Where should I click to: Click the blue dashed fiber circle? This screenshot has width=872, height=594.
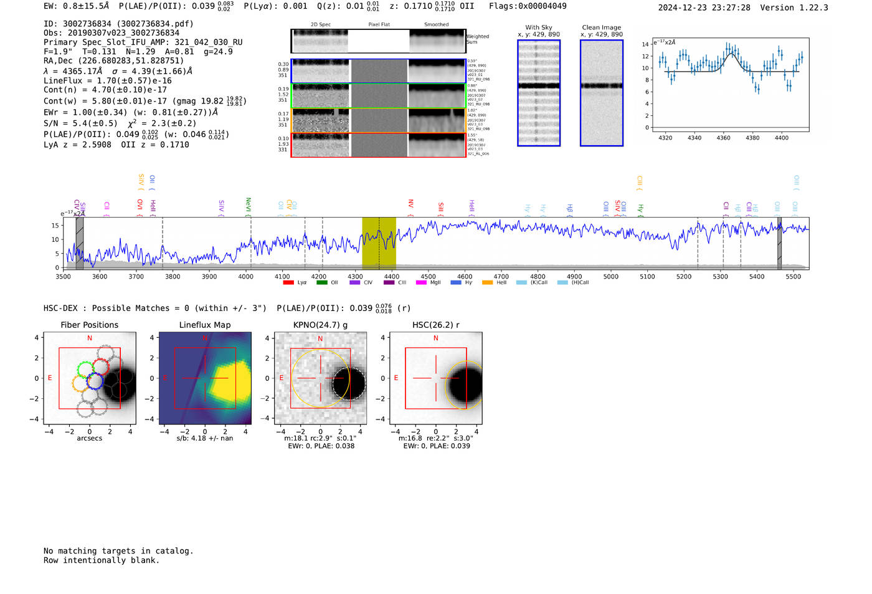click(94, 381)
